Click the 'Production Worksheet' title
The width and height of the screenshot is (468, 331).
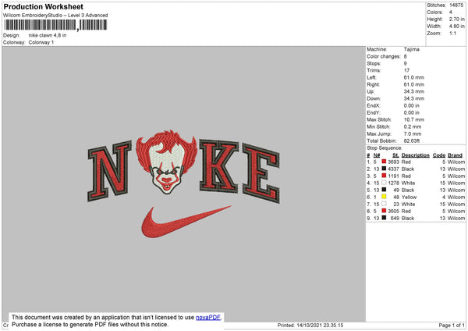click(44, 6)
